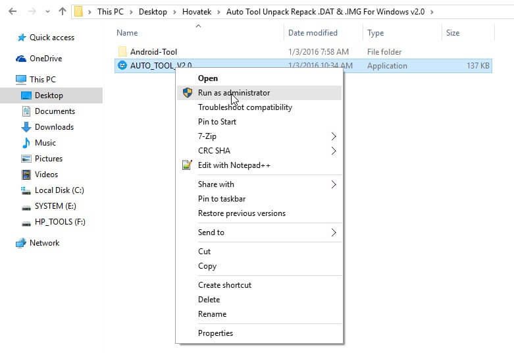The height and width of the screenshot is (353, 514).
Task: Sort by Type column header
Action: pyautogui.click(x=375, y=33)
